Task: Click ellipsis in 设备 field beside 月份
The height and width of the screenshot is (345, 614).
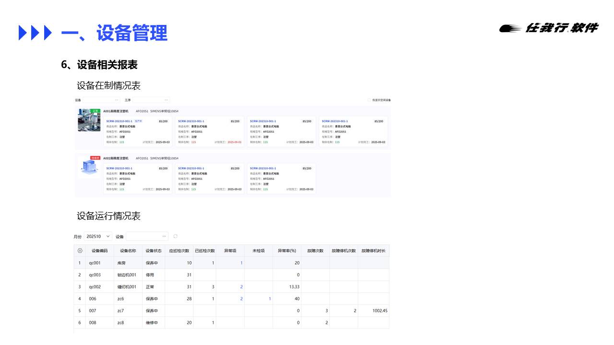Action: pyautogui.click(x=165, y=236)
